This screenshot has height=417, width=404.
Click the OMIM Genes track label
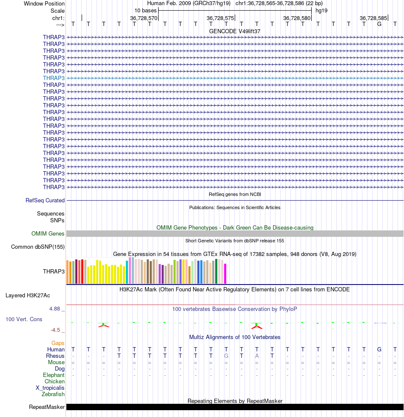[x=48, y=234]
